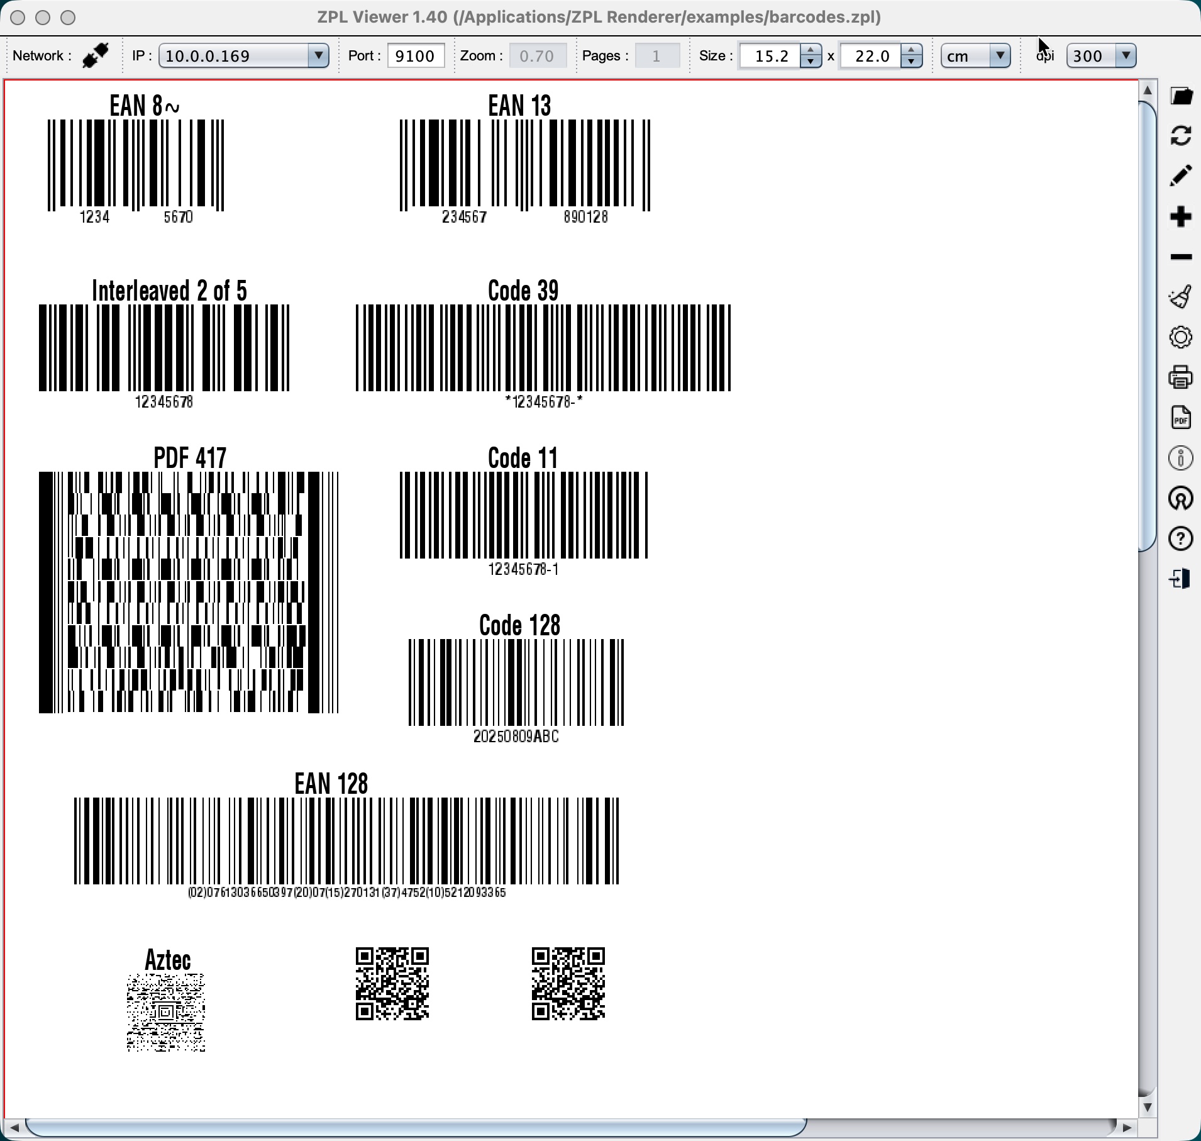Open a ZPL file via folder icon

click(x=1181, y=96)
